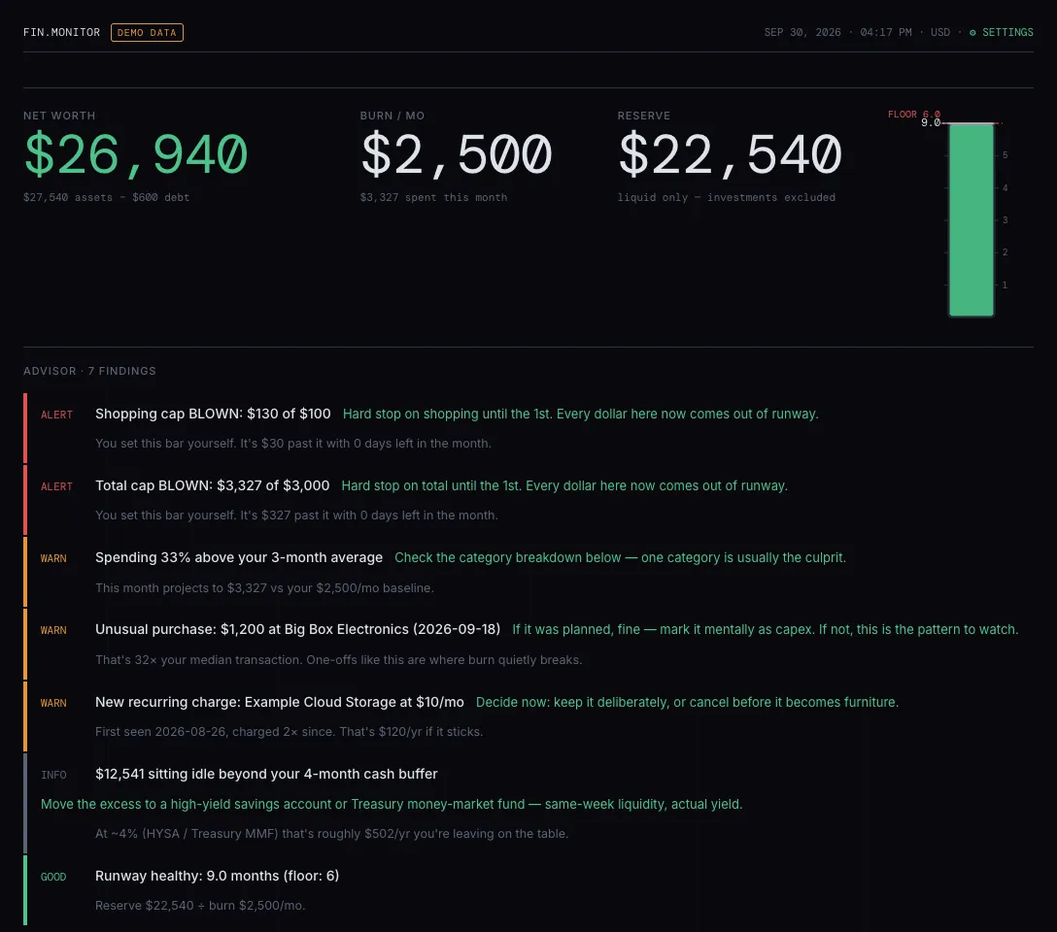The image size is (1057, 932).
Task: Click the settings gear icon
Action: [972, 32]
